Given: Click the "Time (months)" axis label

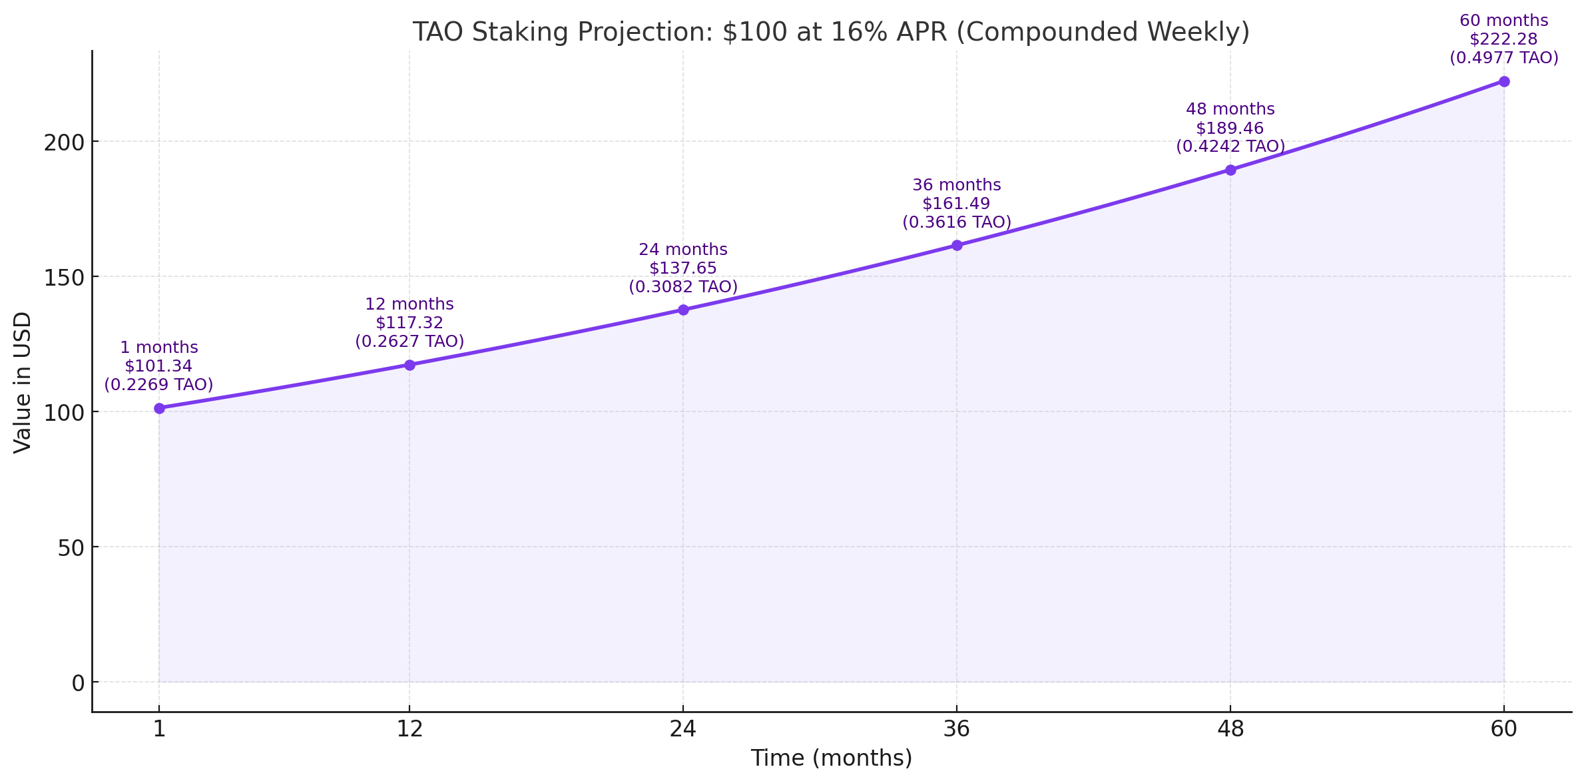Looking at the screenshot, I should (831, 758).
